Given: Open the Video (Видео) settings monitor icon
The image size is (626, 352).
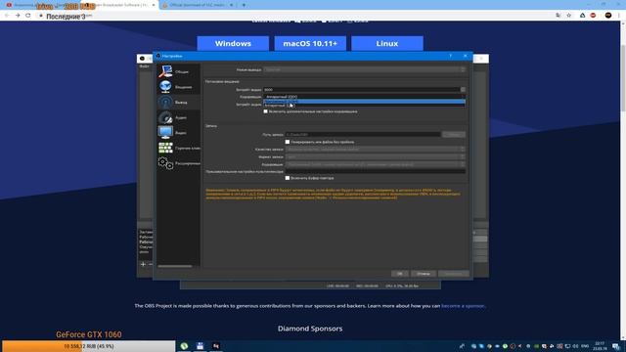Looking at the screenshot, I should click(165, 132).
